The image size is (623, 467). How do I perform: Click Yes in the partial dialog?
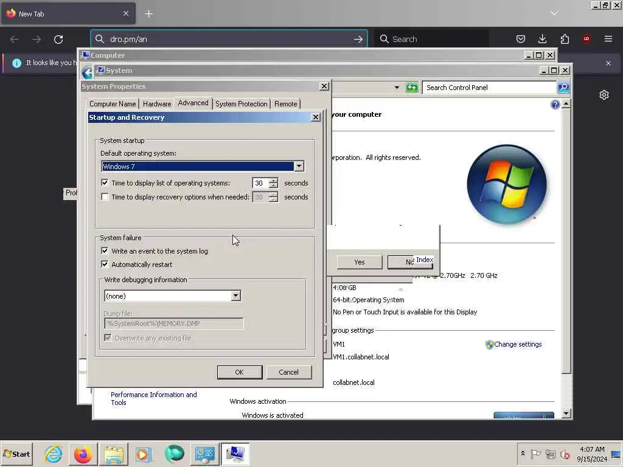tap(359, 262)
